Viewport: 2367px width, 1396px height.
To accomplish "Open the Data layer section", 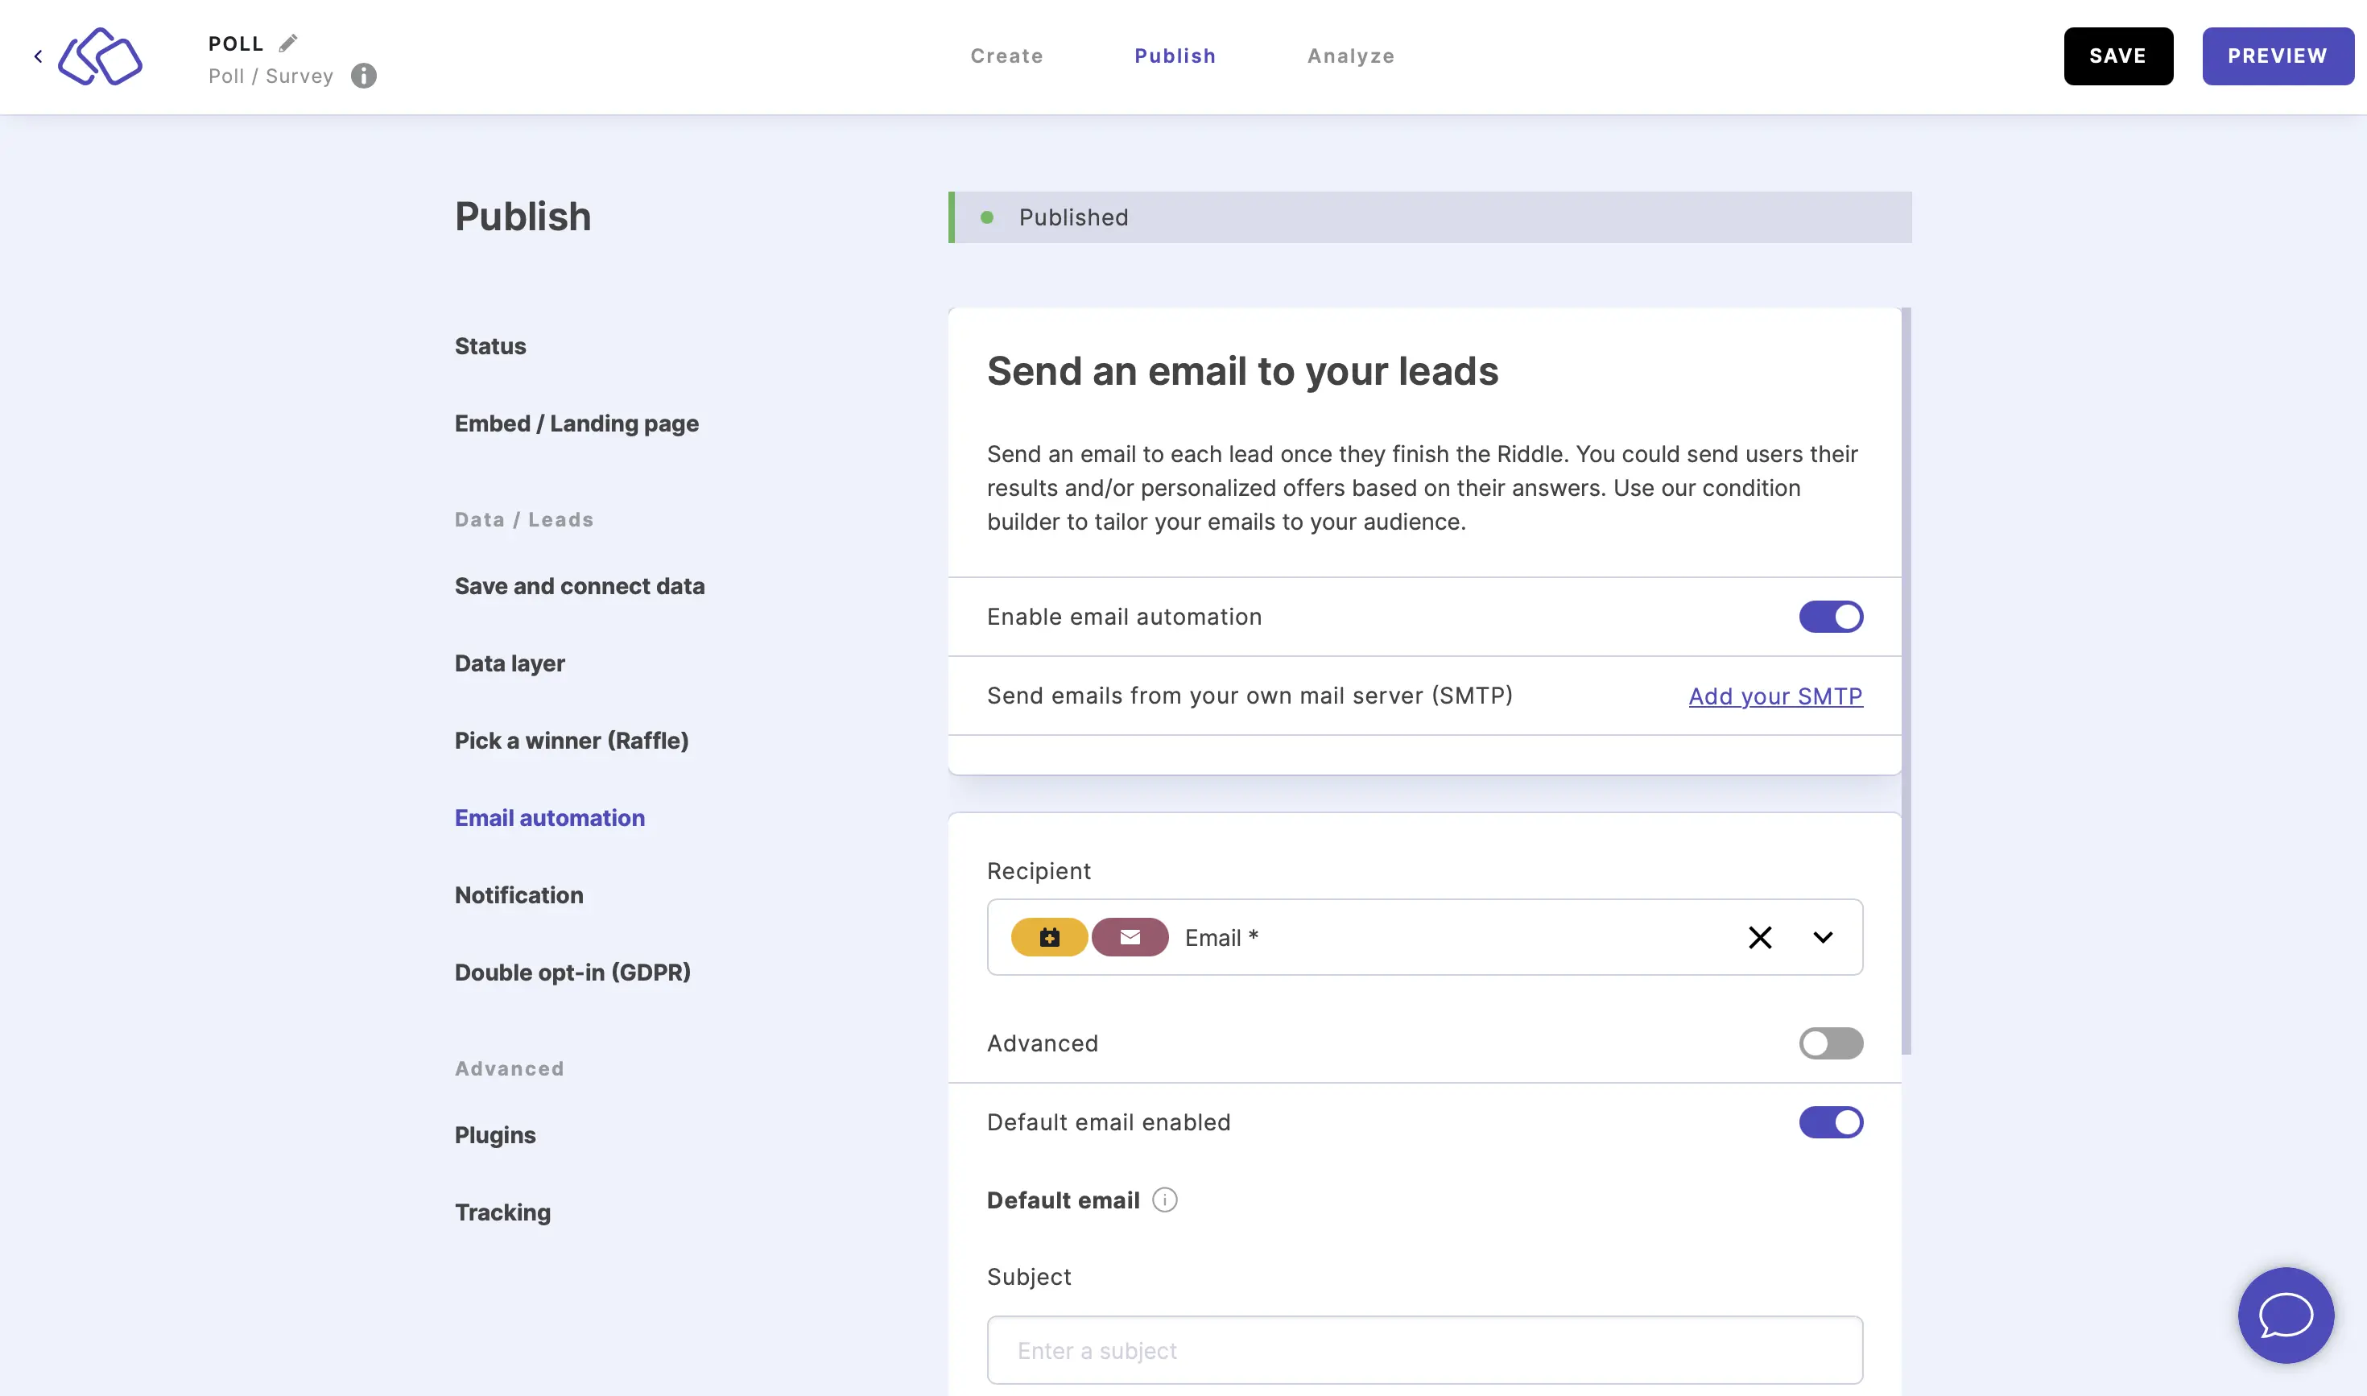I will (x=510, y=662).
